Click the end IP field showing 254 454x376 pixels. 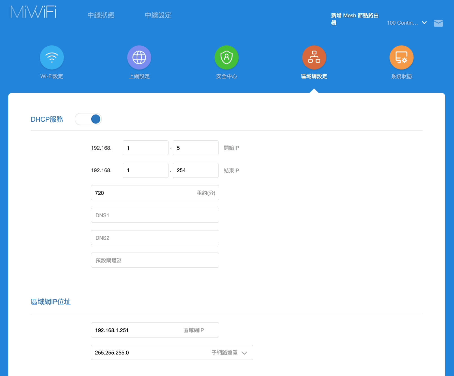(195, 170)
